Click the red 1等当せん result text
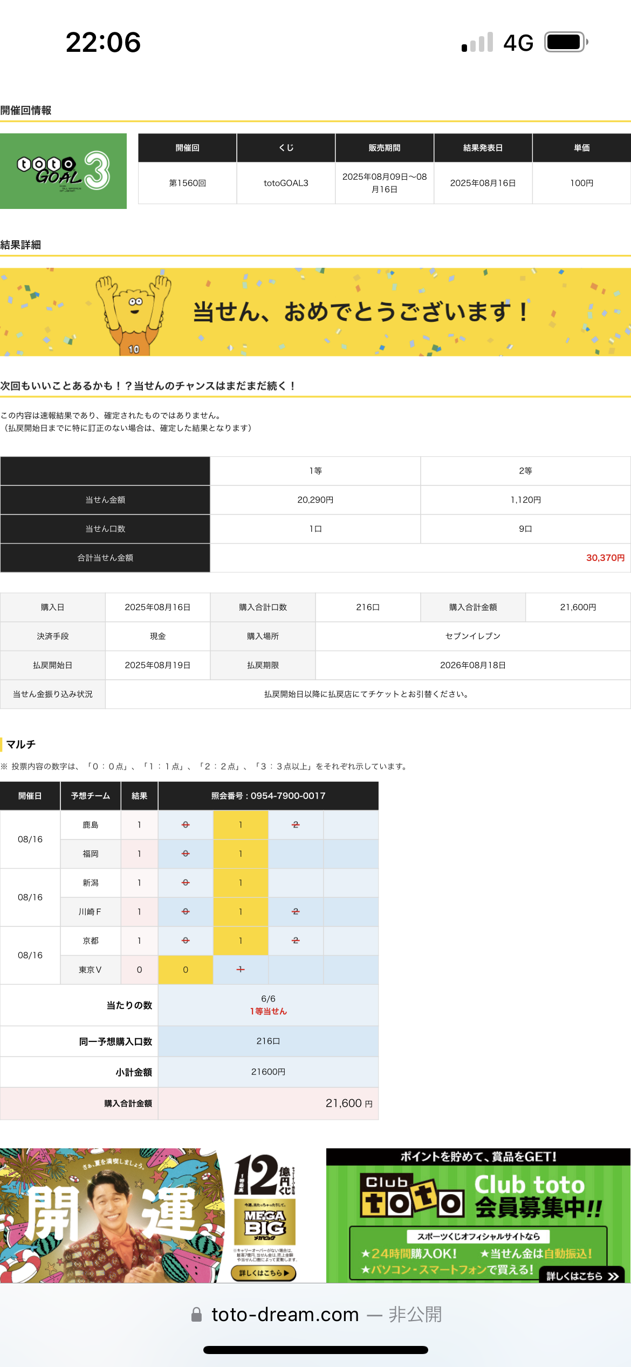 tap(268, 1011)
